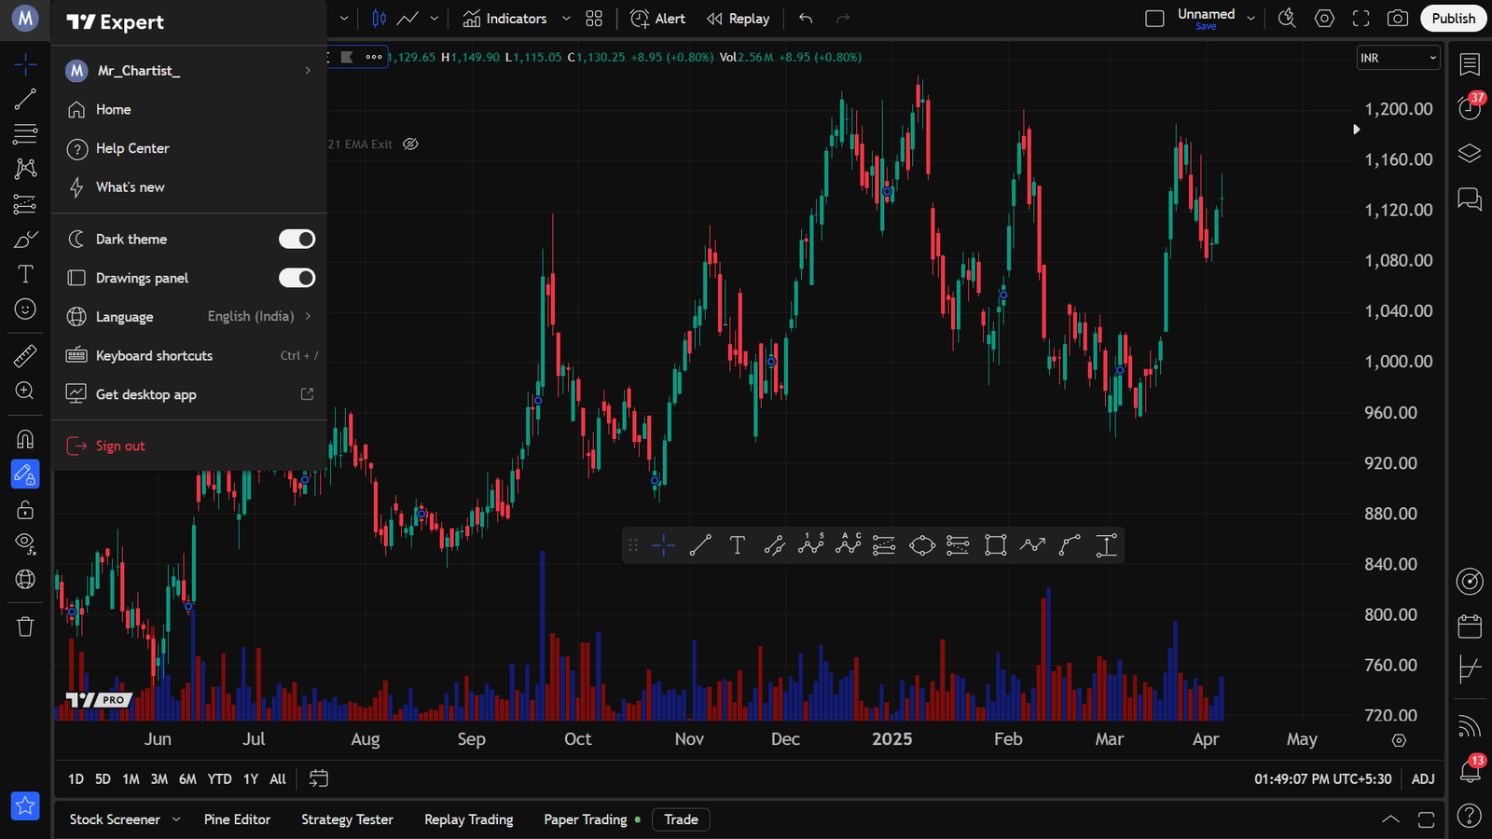Open the emoji icons tool
1492x839 pixels.
(25, 309)
